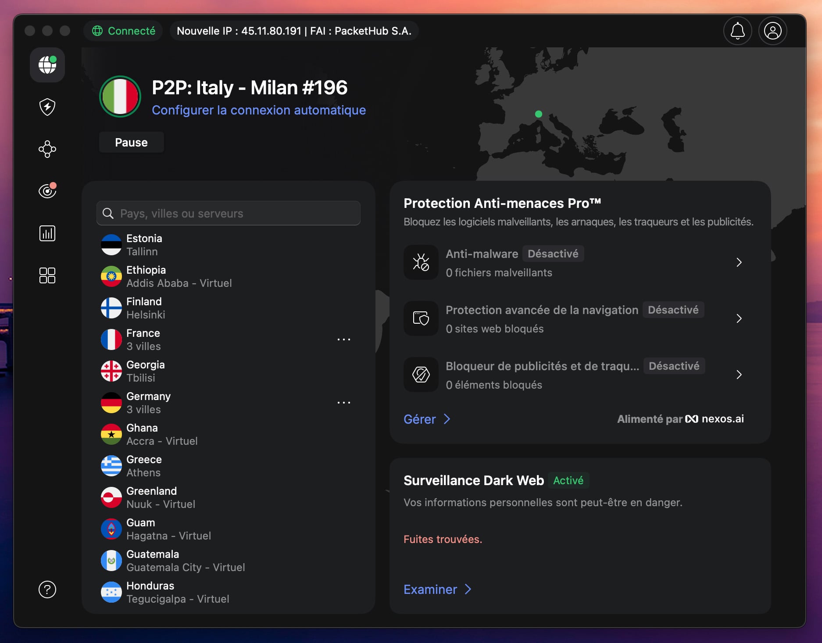Select Greenland Nuuk - Virtuel row
Image resolution: width=822 pixels, height=643 pixels.
229,497
